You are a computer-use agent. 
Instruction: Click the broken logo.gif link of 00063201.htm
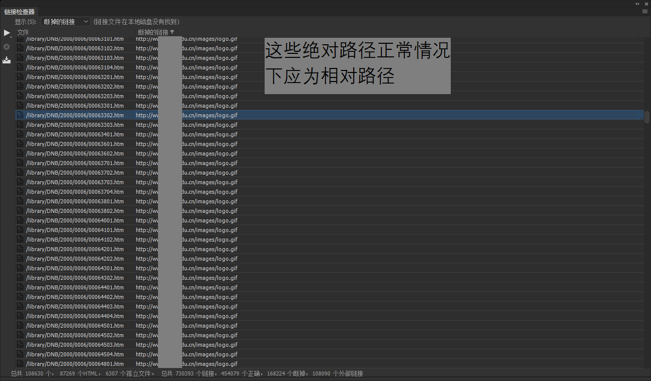tap(187, 77)
